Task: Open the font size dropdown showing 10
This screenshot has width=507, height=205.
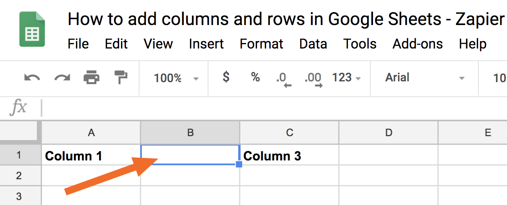Action: coord(499,78)
